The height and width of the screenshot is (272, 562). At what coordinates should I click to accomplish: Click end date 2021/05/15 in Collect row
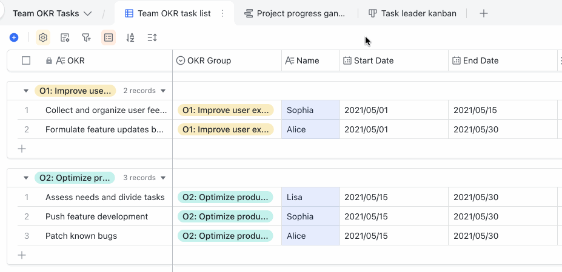(x=503, y=110)
